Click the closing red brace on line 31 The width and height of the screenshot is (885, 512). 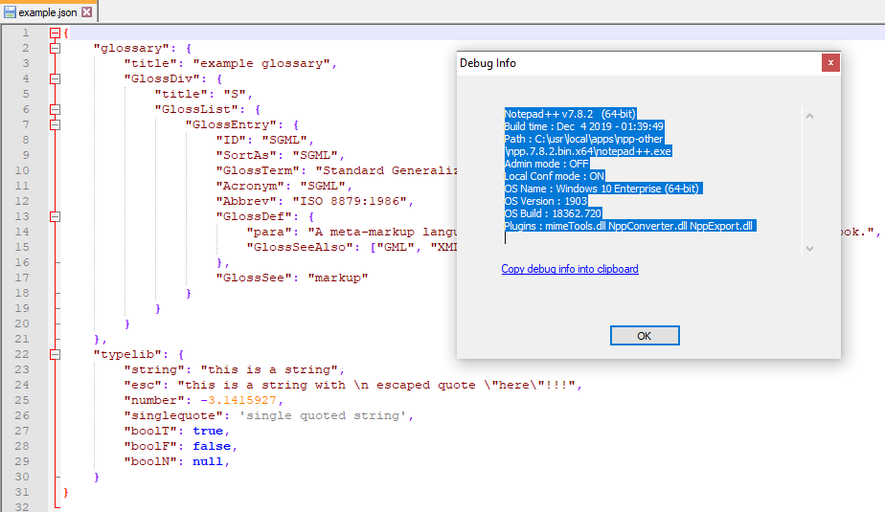pos(65,492)
